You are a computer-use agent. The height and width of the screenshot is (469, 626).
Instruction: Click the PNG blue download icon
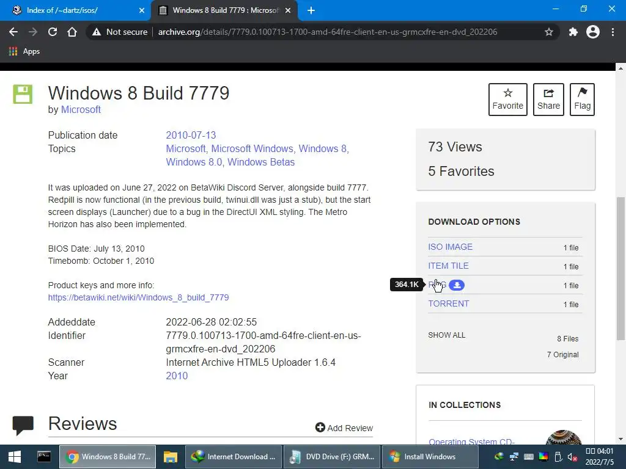click(457, 285)
